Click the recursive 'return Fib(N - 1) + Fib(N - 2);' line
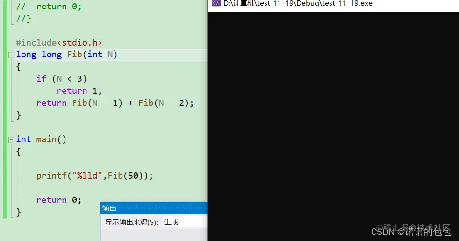This screenshot has height=241, width=459. (x=115, y=103)
